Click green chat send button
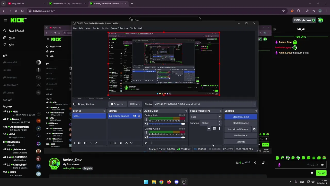This screenshot has width=330, height=186. point(321,173)
